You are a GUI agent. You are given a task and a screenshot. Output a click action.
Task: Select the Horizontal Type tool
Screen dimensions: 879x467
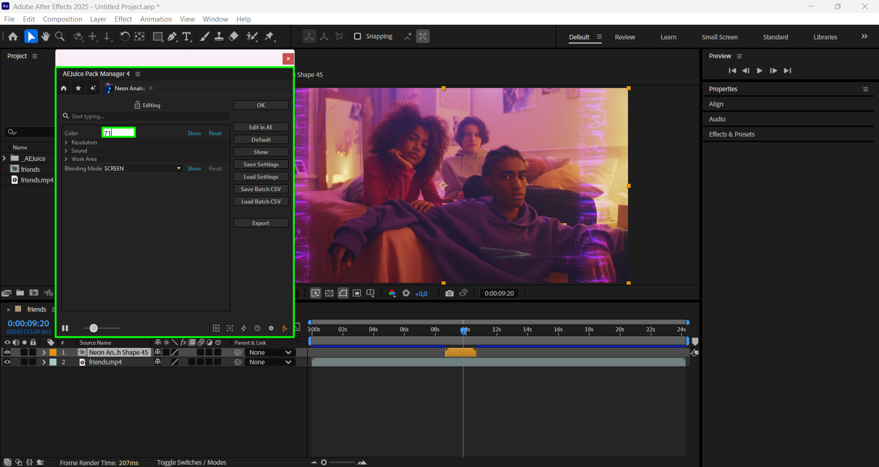(186, 37)
